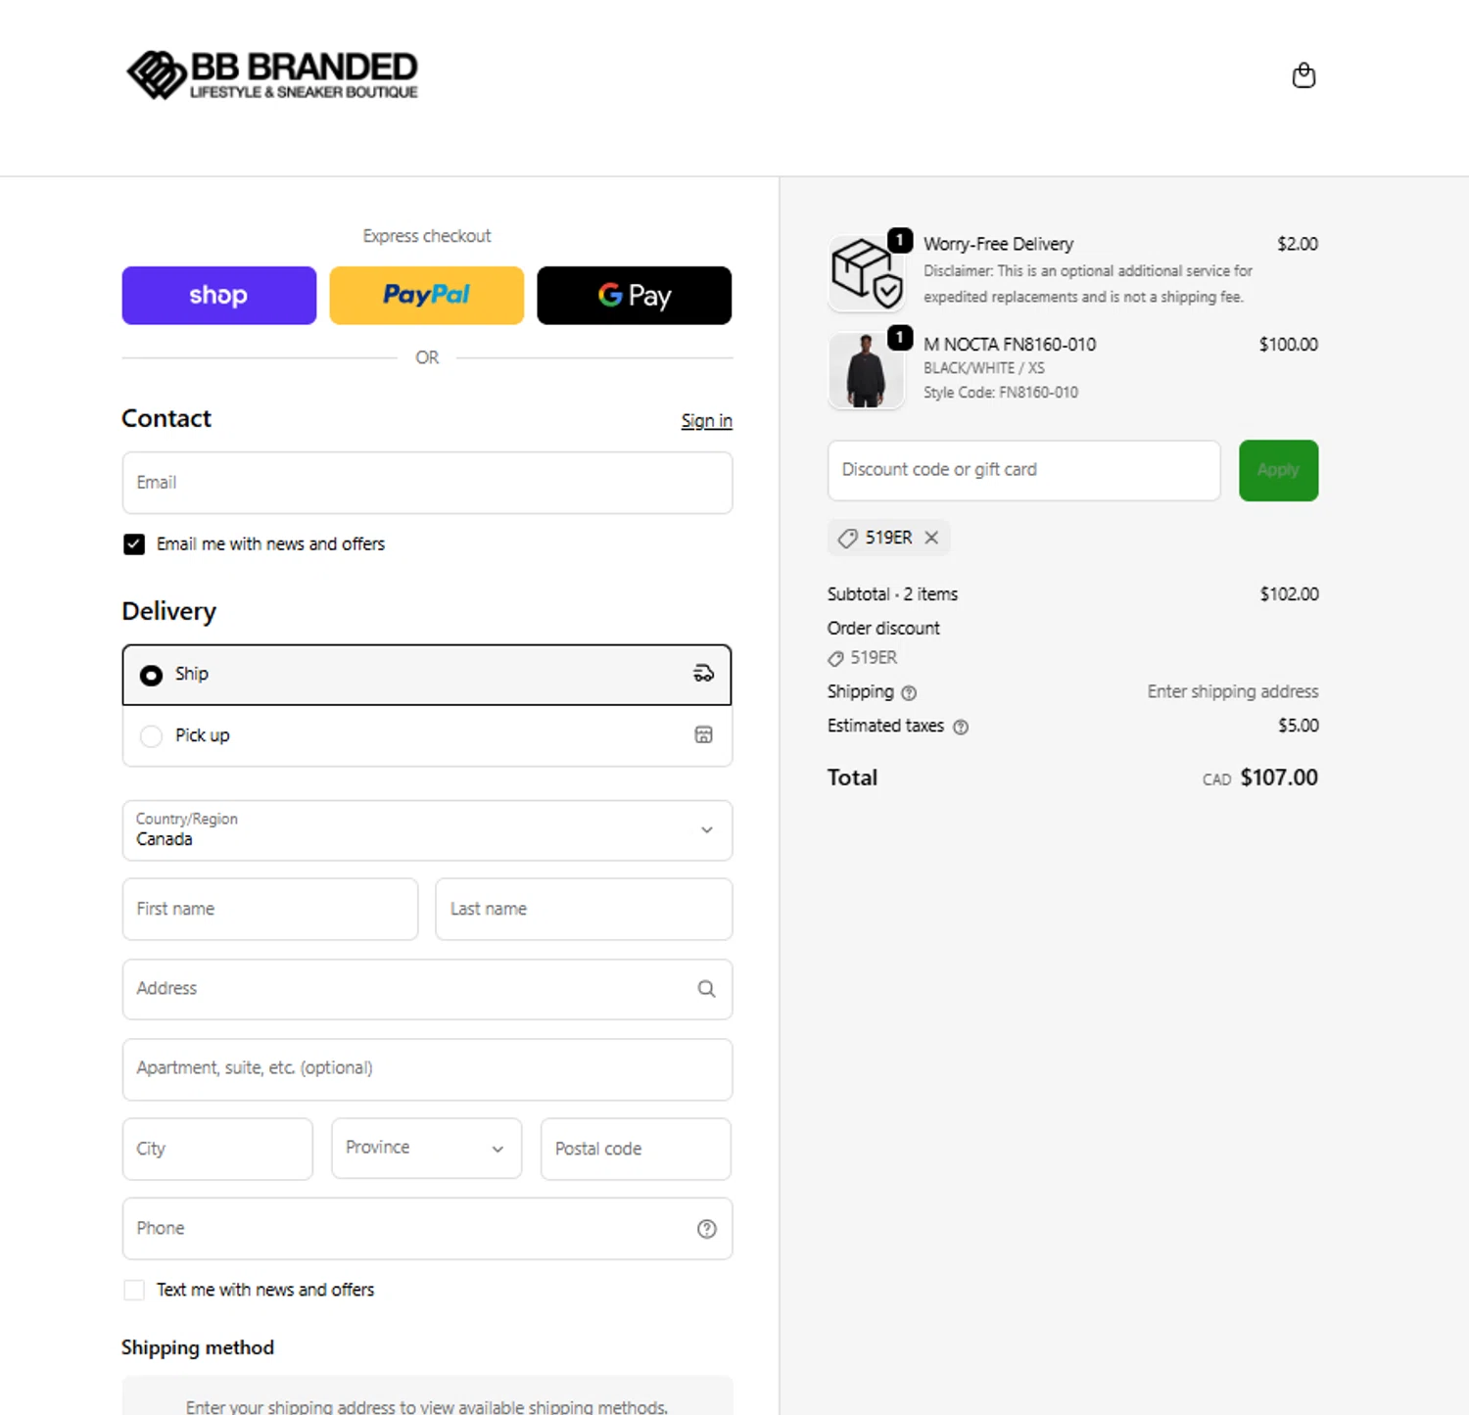Click the BB Branded logo
This screenshot has width=1469, height=1415.
tap(272, 75)
